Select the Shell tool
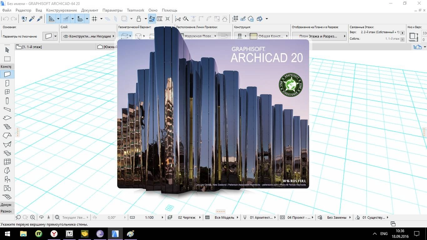 pos(7,144)
